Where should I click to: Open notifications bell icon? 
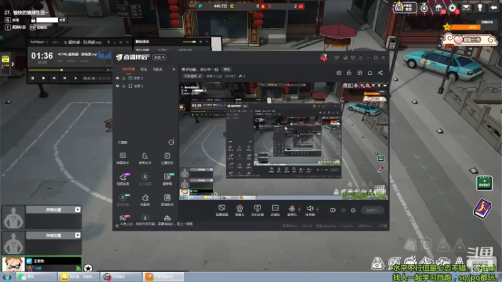[x=370, y=73]
